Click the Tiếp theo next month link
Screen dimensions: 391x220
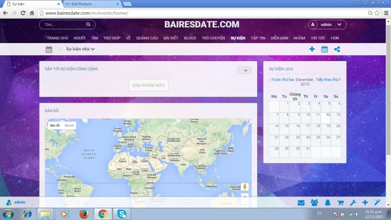(328, 80)
